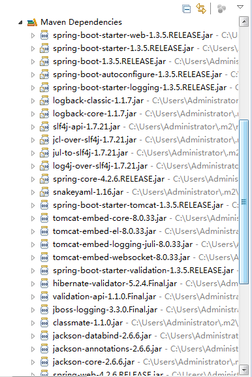
Task: Click jar icon of tomcat-embed-websocket-8.0.33
Action: tap(44, 257)
